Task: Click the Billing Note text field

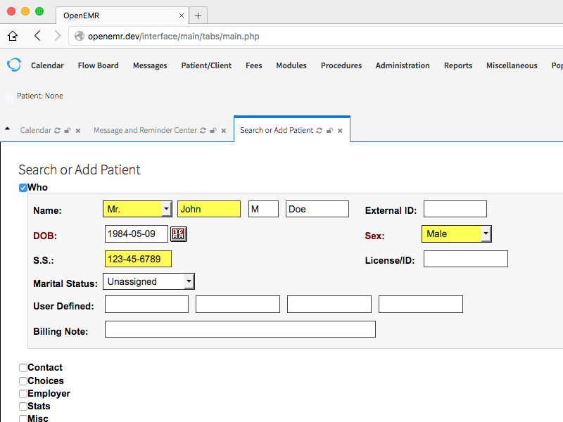Action: click(x=240, y=329)
